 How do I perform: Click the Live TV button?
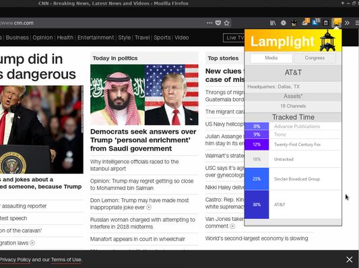tap(234, 38)
